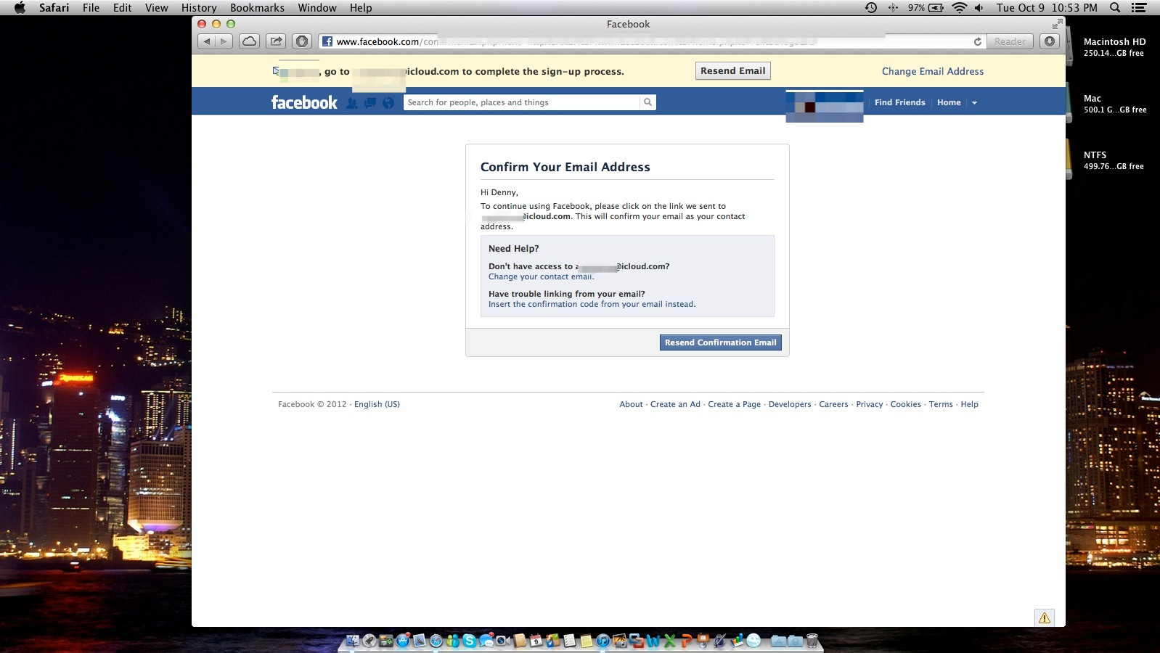
Task: Reload the page in the address bar
Action: [x=977, y=41]
